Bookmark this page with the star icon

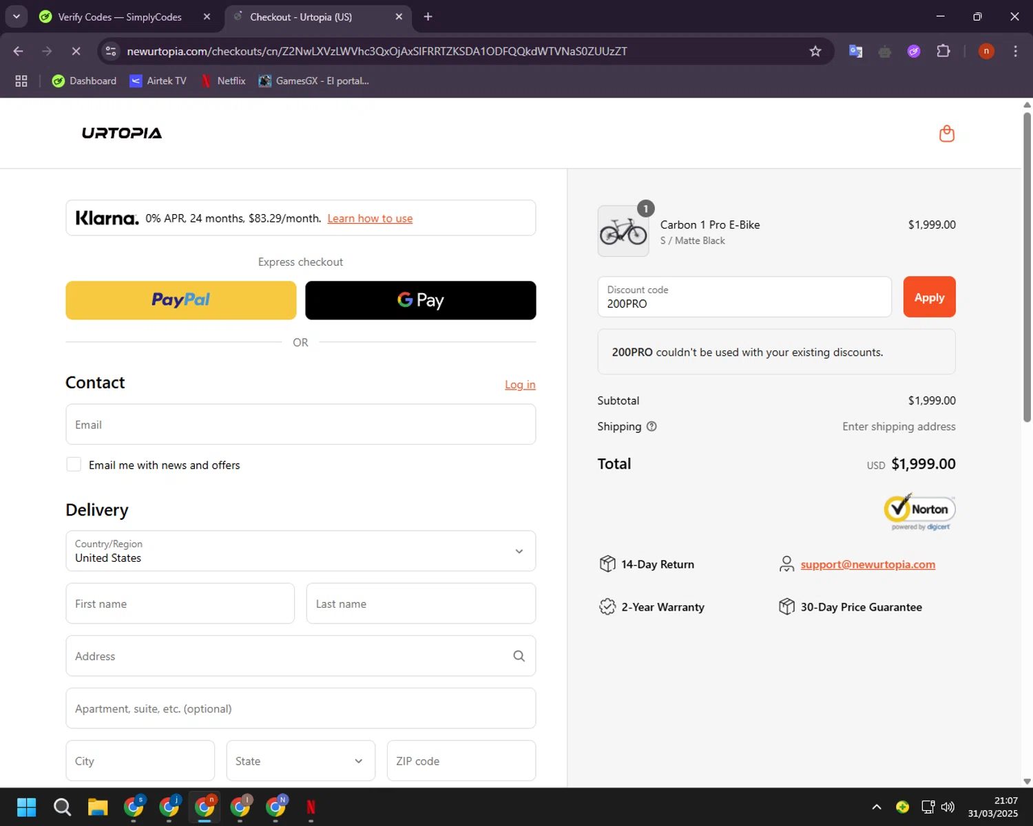click(815, 52)
